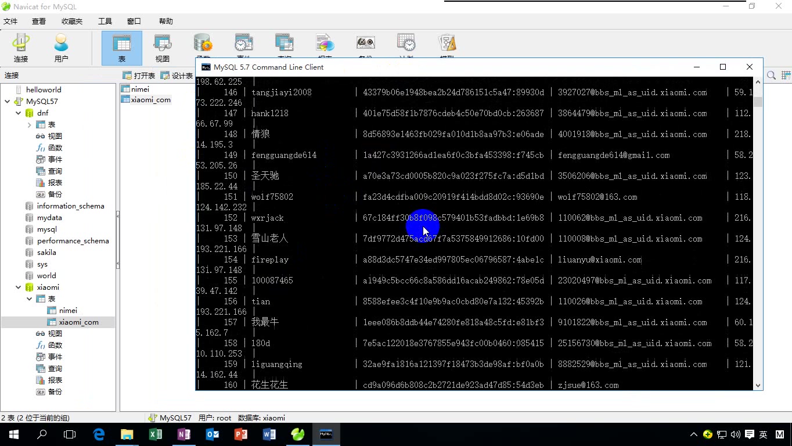Screen dimensions: 792x446
Task: Select the 表 (Table) toolbar button
Action: coord(122,48)
